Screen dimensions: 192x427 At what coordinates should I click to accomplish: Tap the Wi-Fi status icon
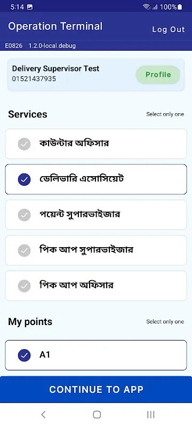click(146, 7)
